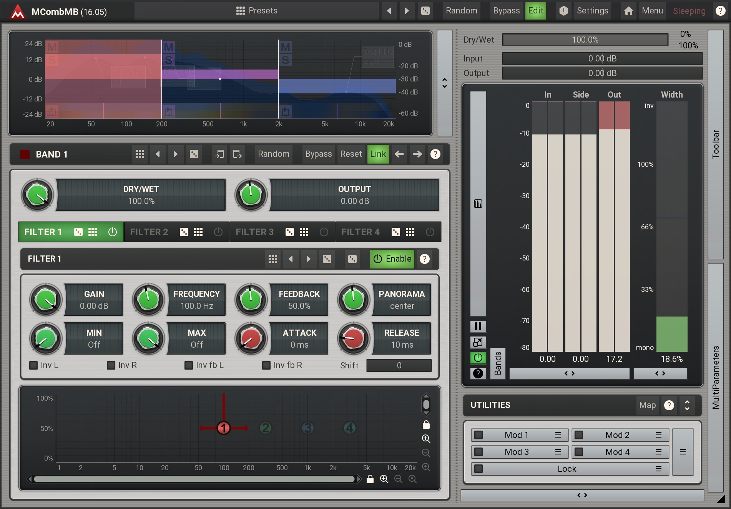Enable the Mod 2 checkbox
The image size is (731, 509).
pyautogui.click(x=579, y=435)
